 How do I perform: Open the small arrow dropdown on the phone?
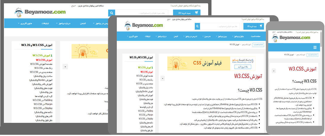pos(274,71)
